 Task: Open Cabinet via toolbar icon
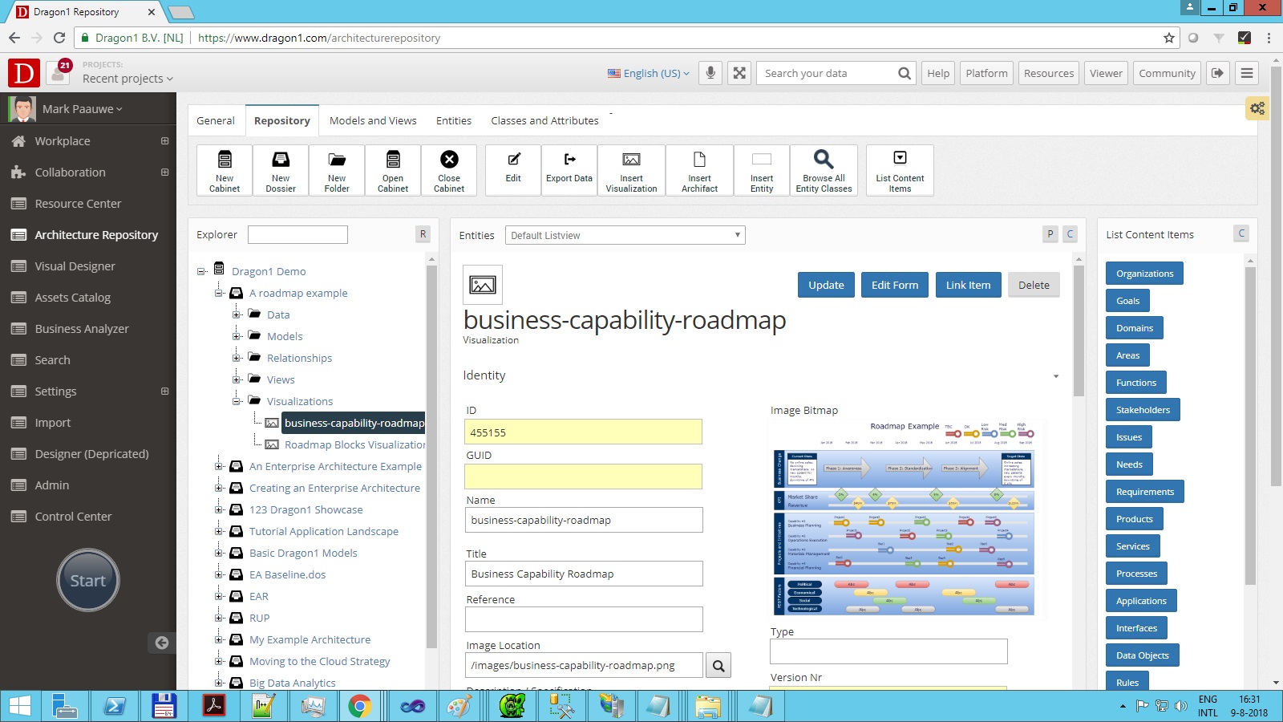point(393,170)
